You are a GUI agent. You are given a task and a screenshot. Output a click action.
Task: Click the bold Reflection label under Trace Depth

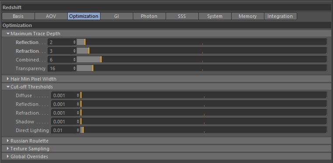coord(27,42)
